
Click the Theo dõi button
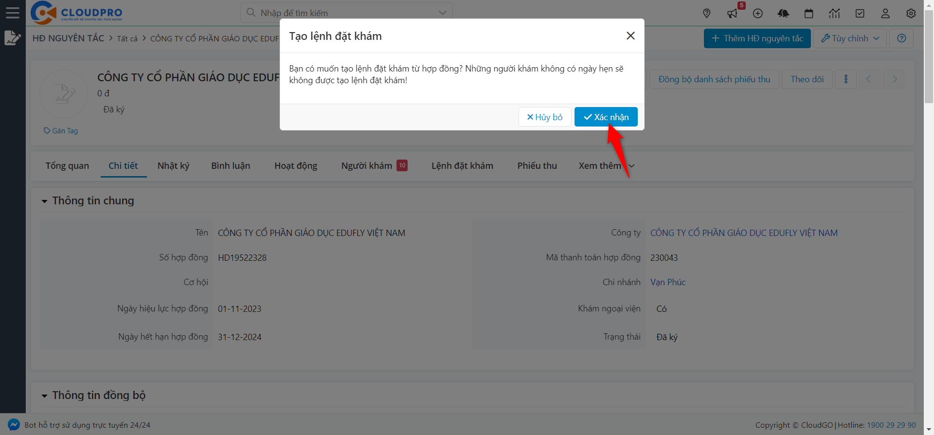click(807, 79)
